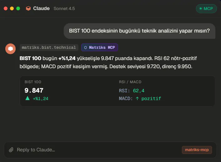Click the Claude logo icon in title bar
221x162 pixels.
coord(28,8)
